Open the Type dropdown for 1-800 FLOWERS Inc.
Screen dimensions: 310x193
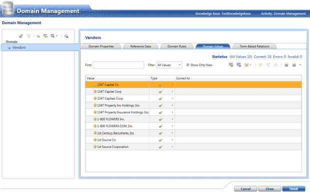pyautogui.click(x=172, y=119)
